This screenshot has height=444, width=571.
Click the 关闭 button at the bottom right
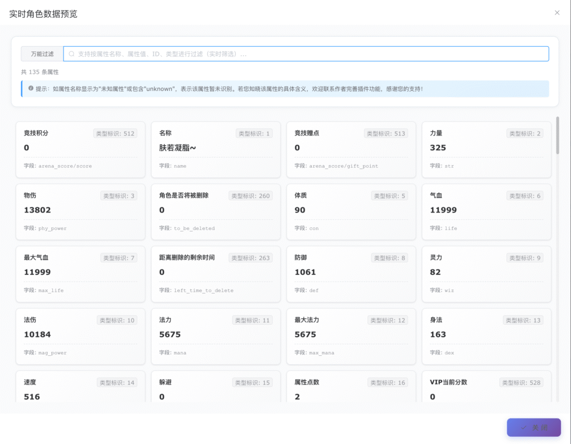pyautogui.click(x=534, y=427)
